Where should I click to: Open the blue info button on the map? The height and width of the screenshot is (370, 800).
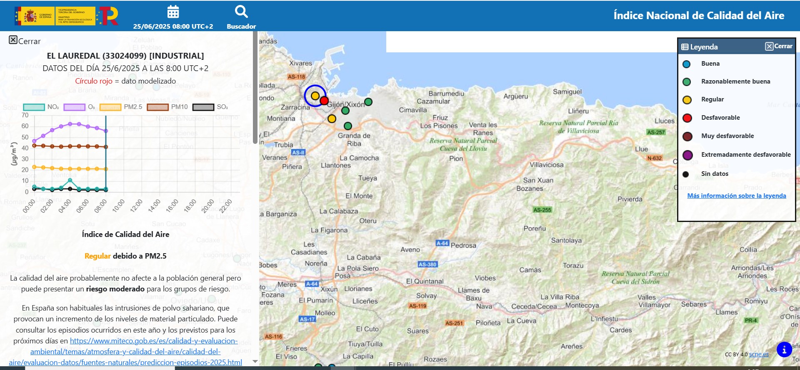(x=784, y=350)
